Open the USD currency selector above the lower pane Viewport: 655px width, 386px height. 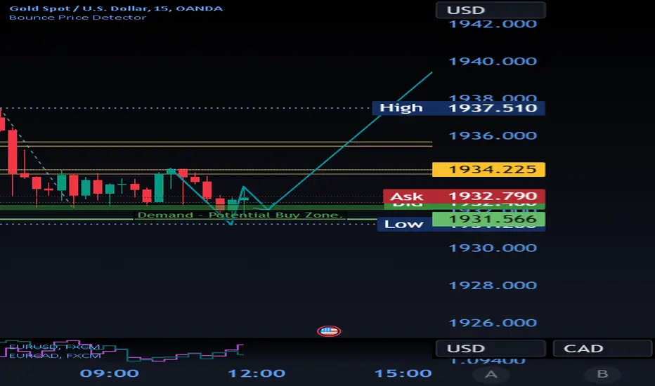[x=491, y=348]
